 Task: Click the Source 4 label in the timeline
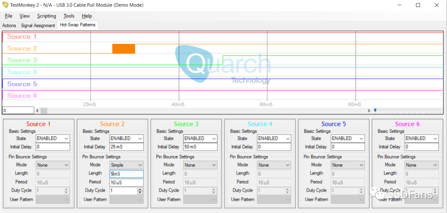[22, 72]
